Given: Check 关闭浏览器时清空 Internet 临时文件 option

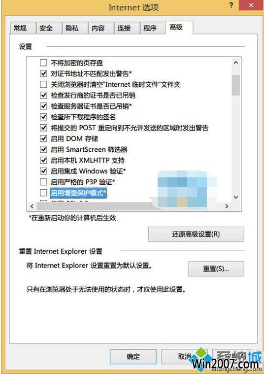Looking at the screenshot, I should (43, 84).
